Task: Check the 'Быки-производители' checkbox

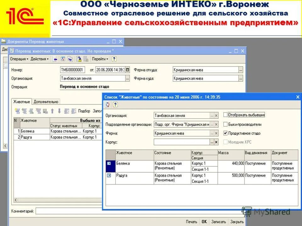Action: 225,124
